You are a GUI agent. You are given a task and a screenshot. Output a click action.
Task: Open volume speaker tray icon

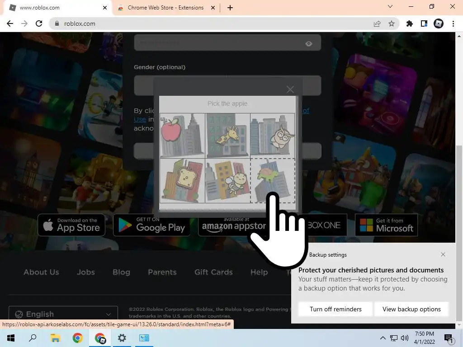click(405, 338)
